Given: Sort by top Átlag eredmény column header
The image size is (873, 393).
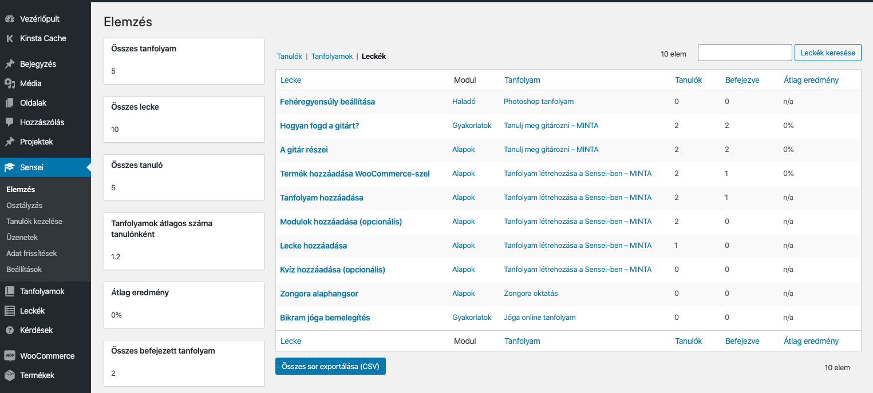Looking at the screenshot, I should 811,80.
